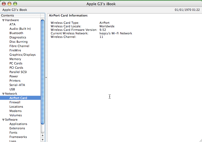This screenshot has height=142, width=202.
Task: Select Volumes under Network
Action: [16, 115]
